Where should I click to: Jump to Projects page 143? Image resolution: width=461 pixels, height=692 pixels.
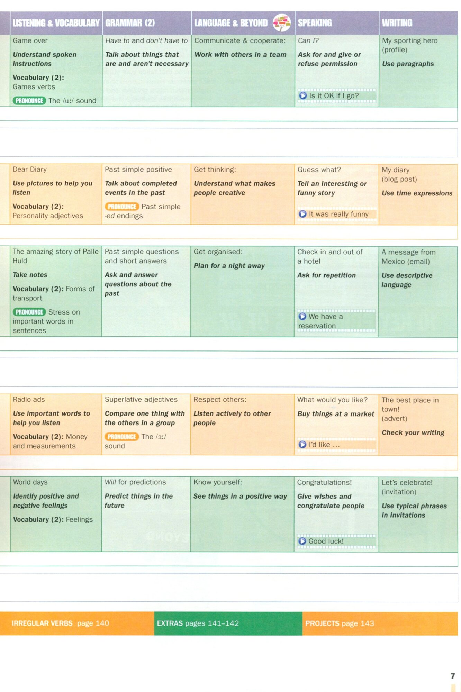[340, 623]
